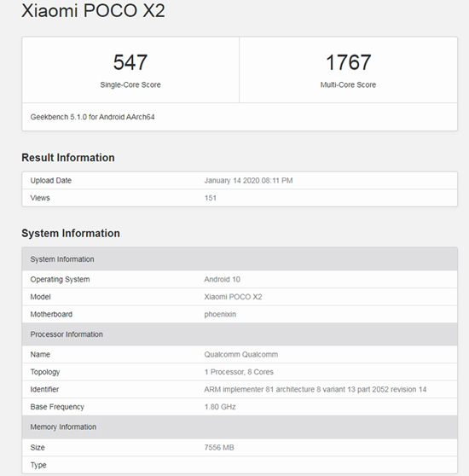Click the processor Name label
Image resolution: width=469 pixels, height=476 pixels.
[x=40, y=354]
